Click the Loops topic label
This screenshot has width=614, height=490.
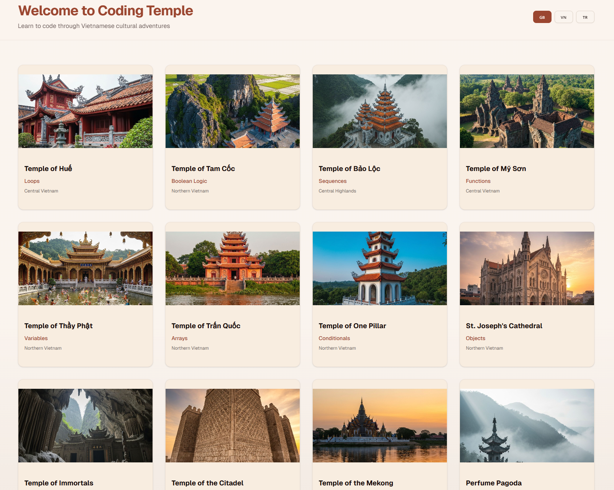pos(32,181)
